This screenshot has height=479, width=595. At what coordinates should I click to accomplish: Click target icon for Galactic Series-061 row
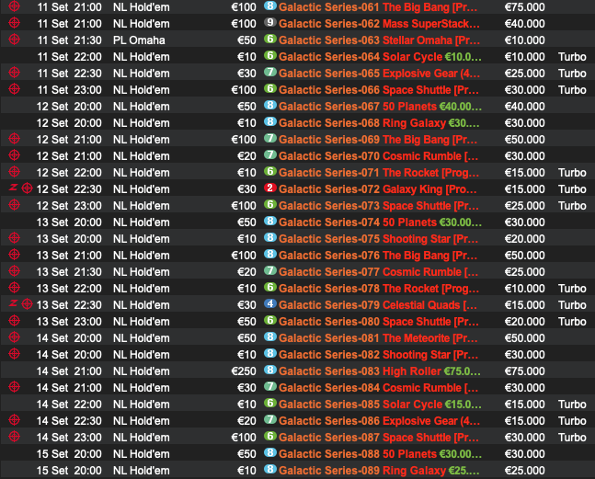[x=14, y=6]
